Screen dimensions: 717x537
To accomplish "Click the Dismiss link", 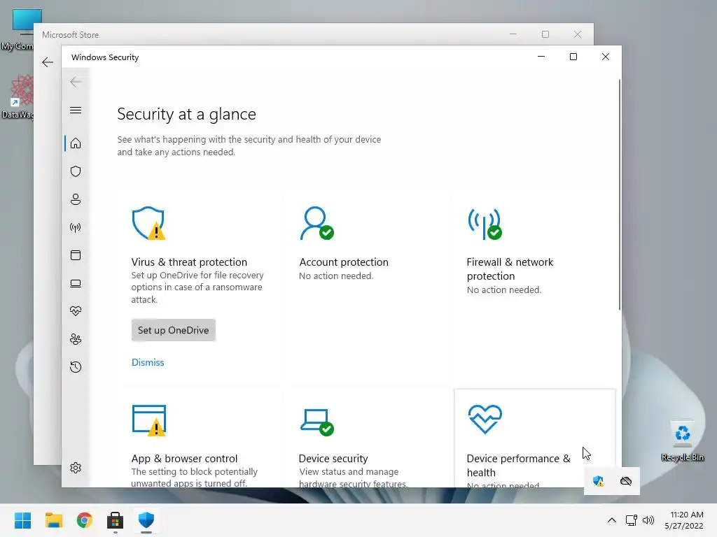I will coord(148,362).
